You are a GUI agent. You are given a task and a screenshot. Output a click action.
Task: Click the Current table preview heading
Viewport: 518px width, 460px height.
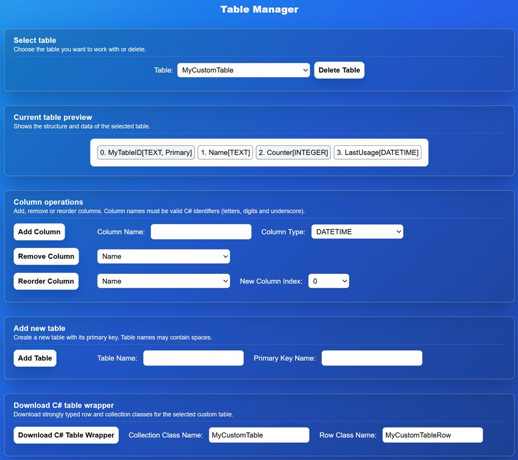click(x=53, y=117)
